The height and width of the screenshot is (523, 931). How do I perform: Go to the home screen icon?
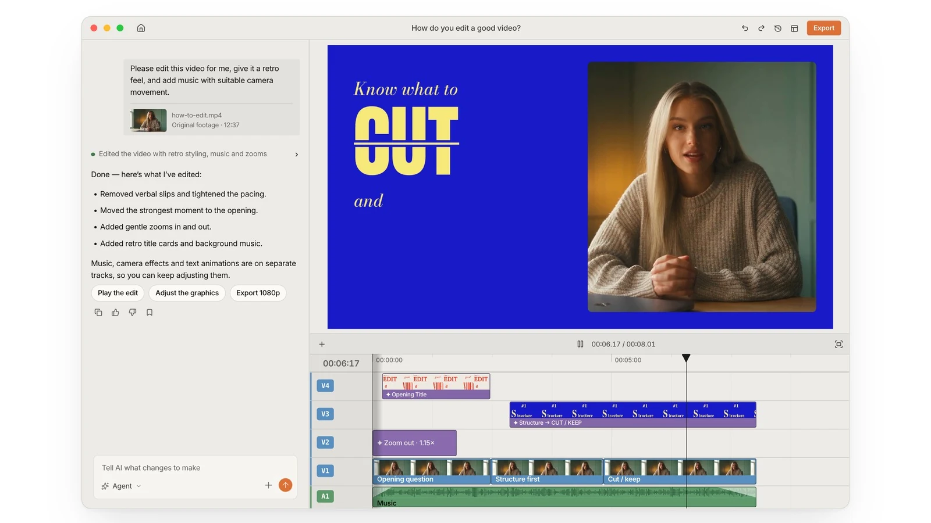pos(141,28)
